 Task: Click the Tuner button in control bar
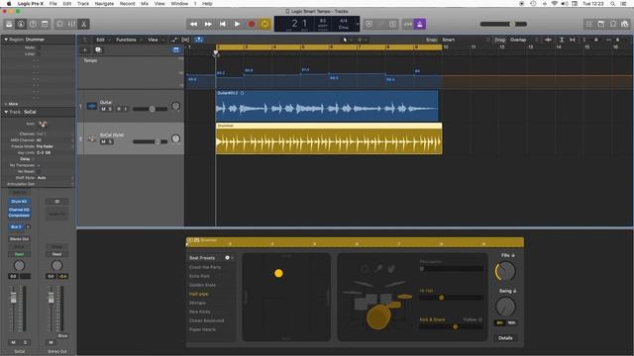point(380,24)
